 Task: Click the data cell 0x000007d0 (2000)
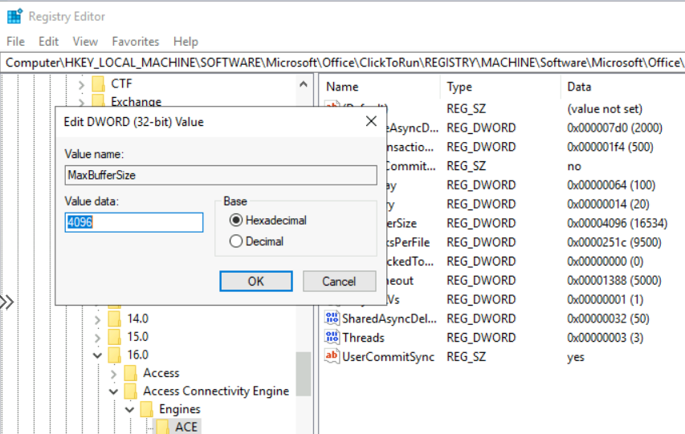614,128
